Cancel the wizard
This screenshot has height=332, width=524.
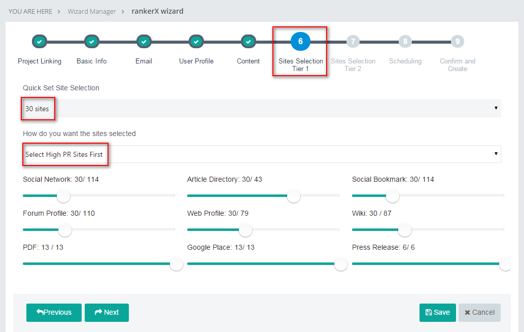479,313
